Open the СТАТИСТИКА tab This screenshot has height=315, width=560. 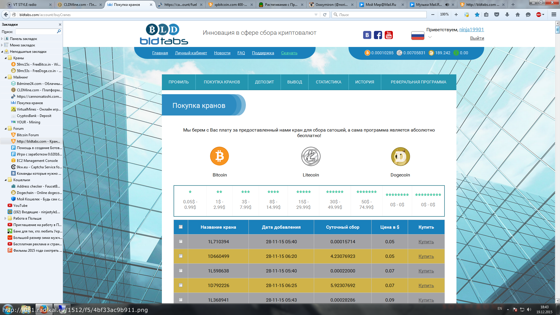pyautogui.click(x=328, y=82)
